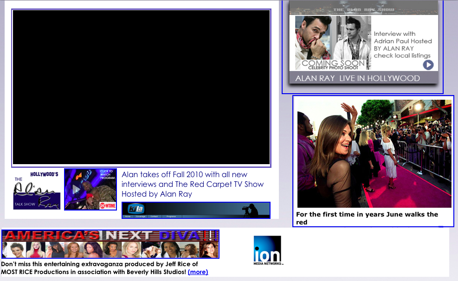Open Programs in the KTLA banner menu
The image size is (458, 281).
coord(171,216)
